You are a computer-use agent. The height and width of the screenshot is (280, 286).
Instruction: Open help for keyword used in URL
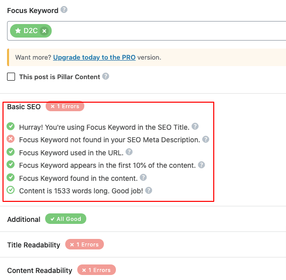[129, 152]
